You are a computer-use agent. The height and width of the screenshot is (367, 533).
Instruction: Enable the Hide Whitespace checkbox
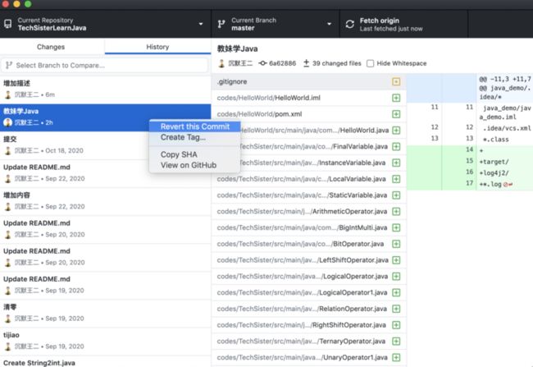(371, 63)
